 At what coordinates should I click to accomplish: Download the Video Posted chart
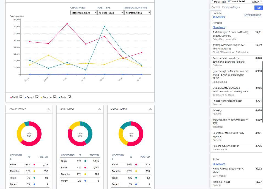(x=150, y=109)
